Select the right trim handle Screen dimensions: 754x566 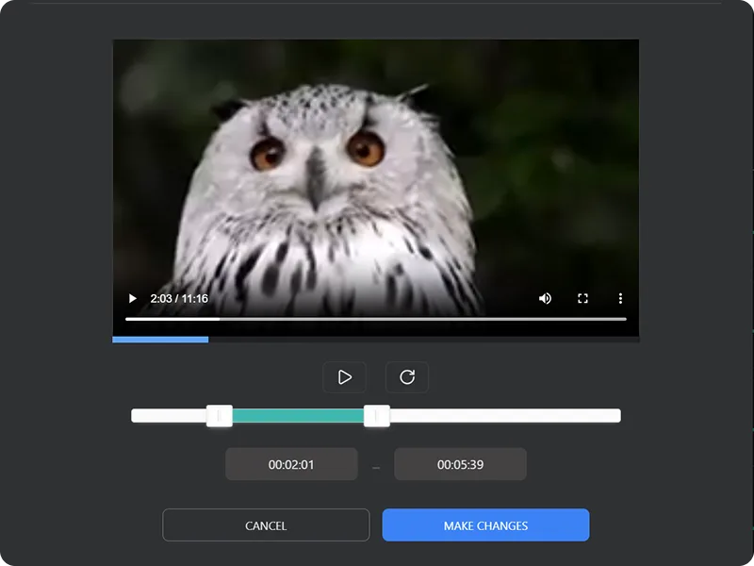377,415
